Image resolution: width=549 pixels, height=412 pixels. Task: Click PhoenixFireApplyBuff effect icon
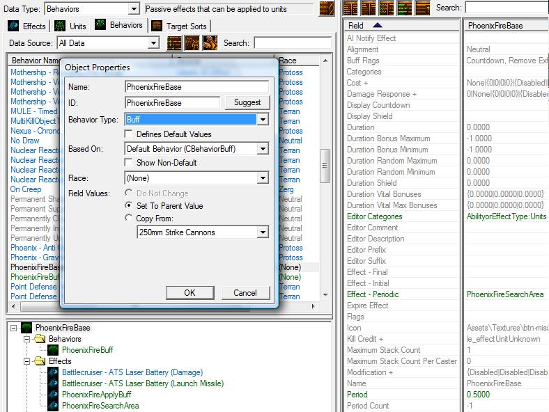point(53,395)
